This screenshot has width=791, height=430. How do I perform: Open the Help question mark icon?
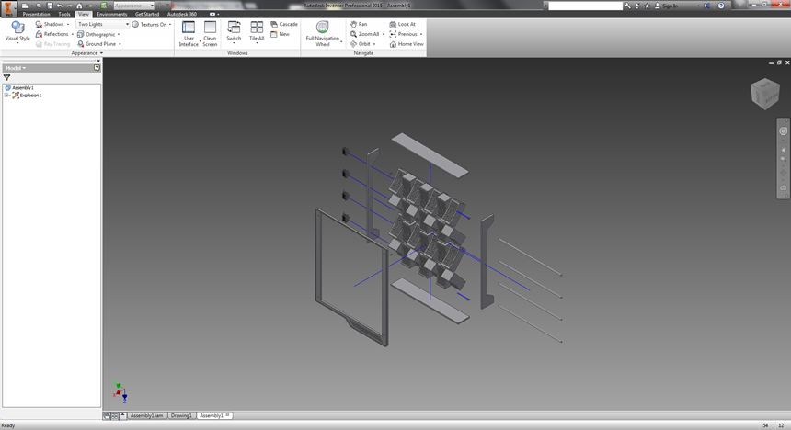click(721, 6)
